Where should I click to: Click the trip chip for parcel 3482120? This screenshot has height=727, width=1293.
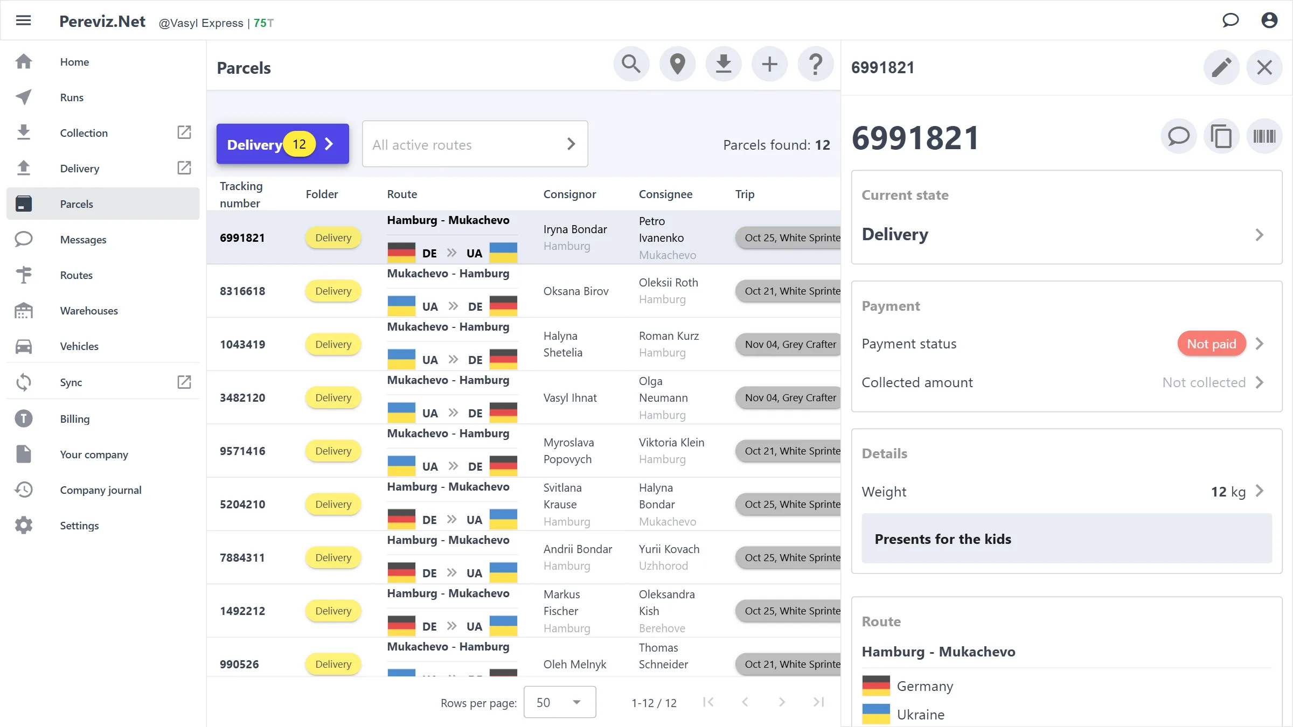click(788, 398)
